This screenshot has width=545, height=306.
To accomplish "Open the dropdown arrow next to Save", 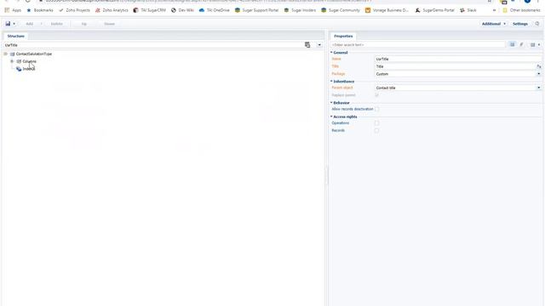I will (x=14, y=24).
